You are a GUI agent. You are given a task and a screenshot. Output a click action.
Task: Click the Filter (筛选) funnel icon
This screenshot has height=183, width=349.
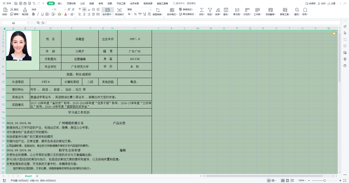tap(210, 10)
